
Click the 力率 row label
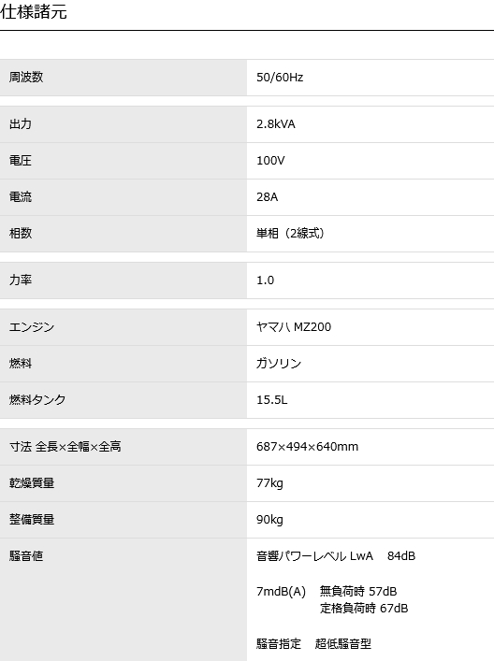(21, 280)
